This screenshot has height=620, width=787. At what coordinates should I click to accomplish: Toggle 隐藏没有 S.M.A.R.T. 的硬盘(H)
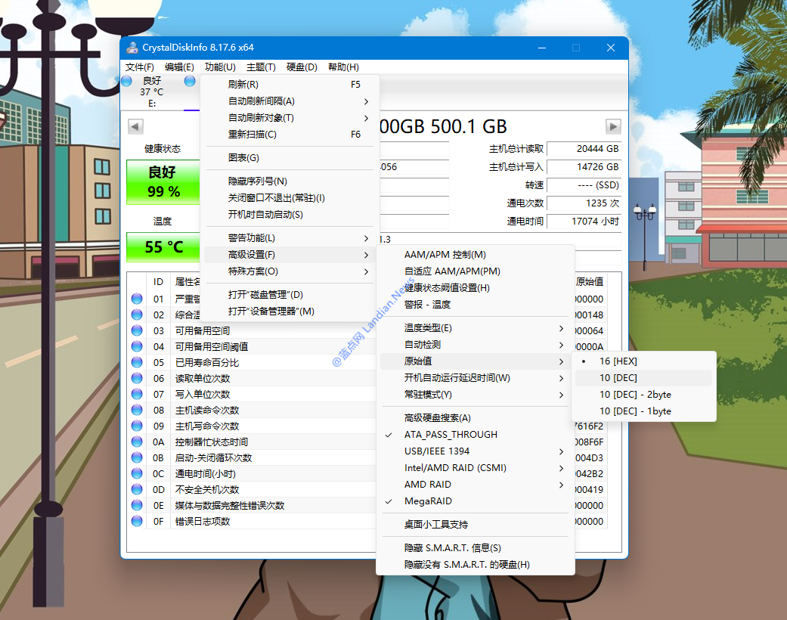coord(475,565)
